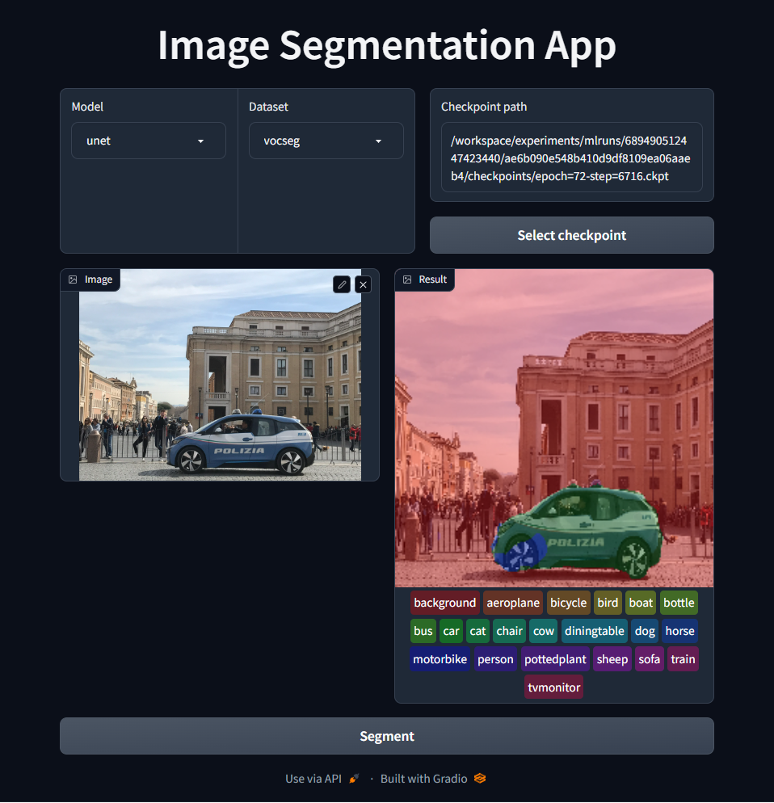
Task: Select the motorbike class label
Action: (x=440, y=659)
